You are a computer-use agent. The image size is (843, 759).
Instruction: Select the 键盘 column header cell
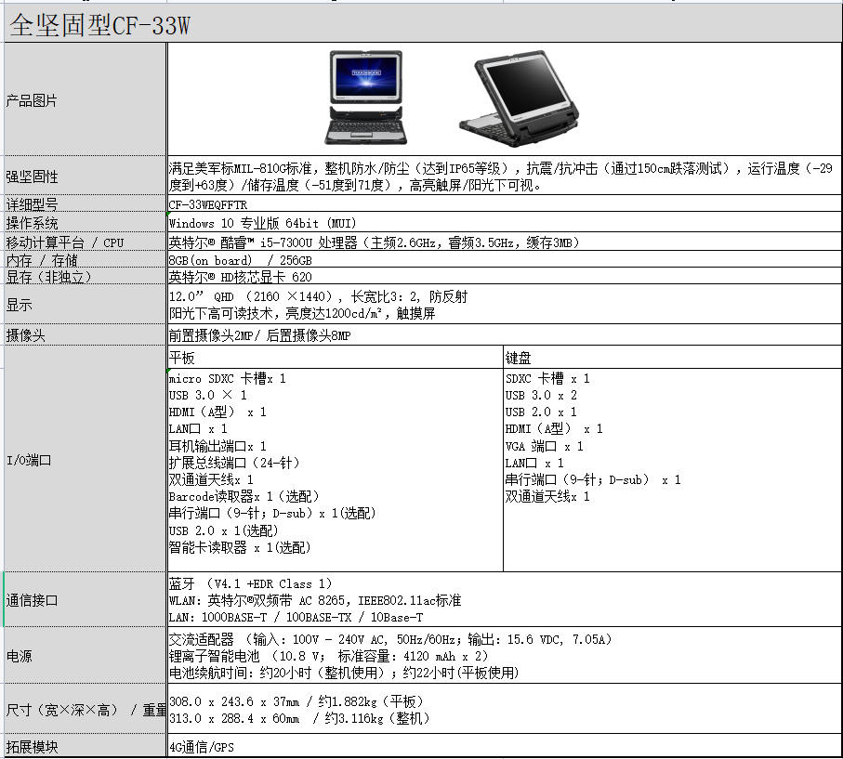pyautogui.click(x=673, y=358)
